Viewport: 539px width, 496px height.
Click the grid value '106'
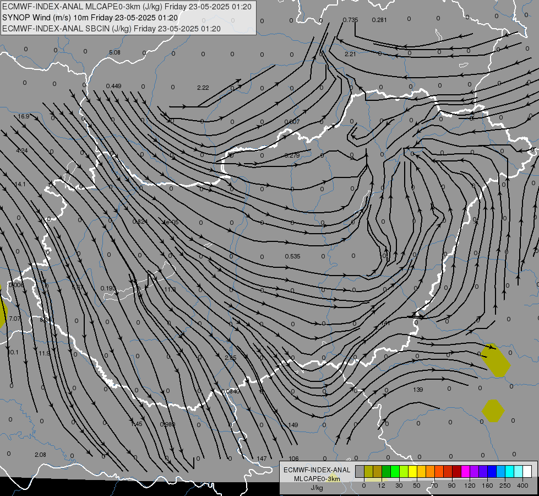point(293,459)
